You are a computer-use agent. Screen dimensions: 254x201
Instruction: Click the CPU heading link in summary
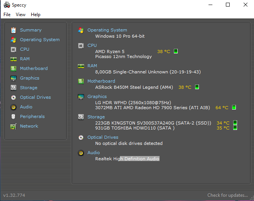(x=92, y=45)
